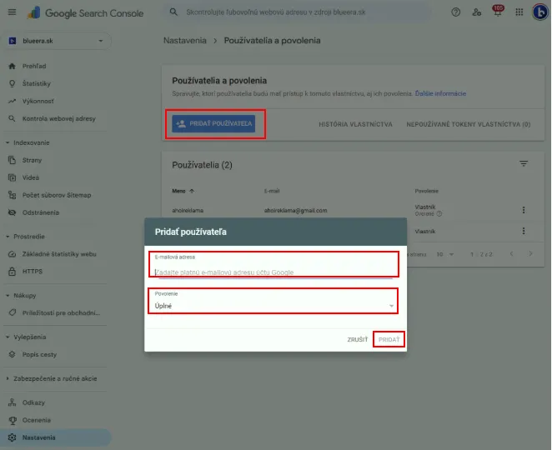The image size is (552, 450).
Task: Open notifications bell with 105 badge
Action: coord(498,12)
